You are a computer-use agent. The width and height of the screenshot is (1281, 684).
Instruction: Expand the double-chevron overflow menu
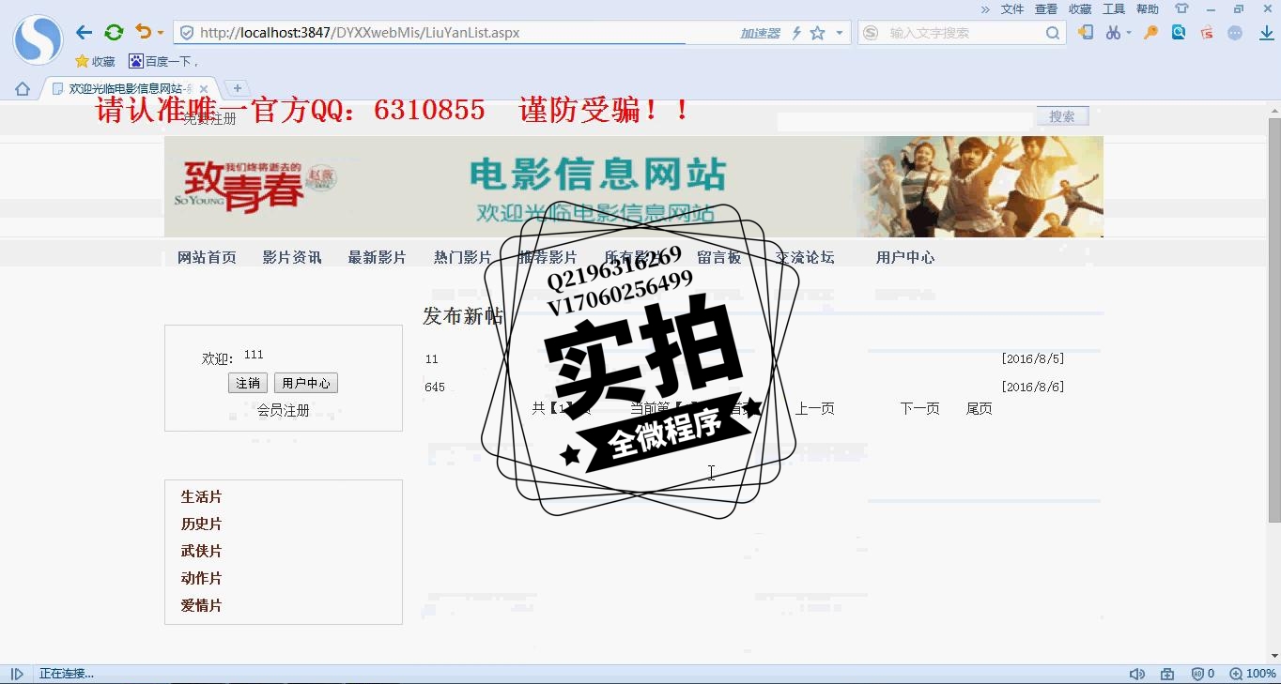pos(985,9)
